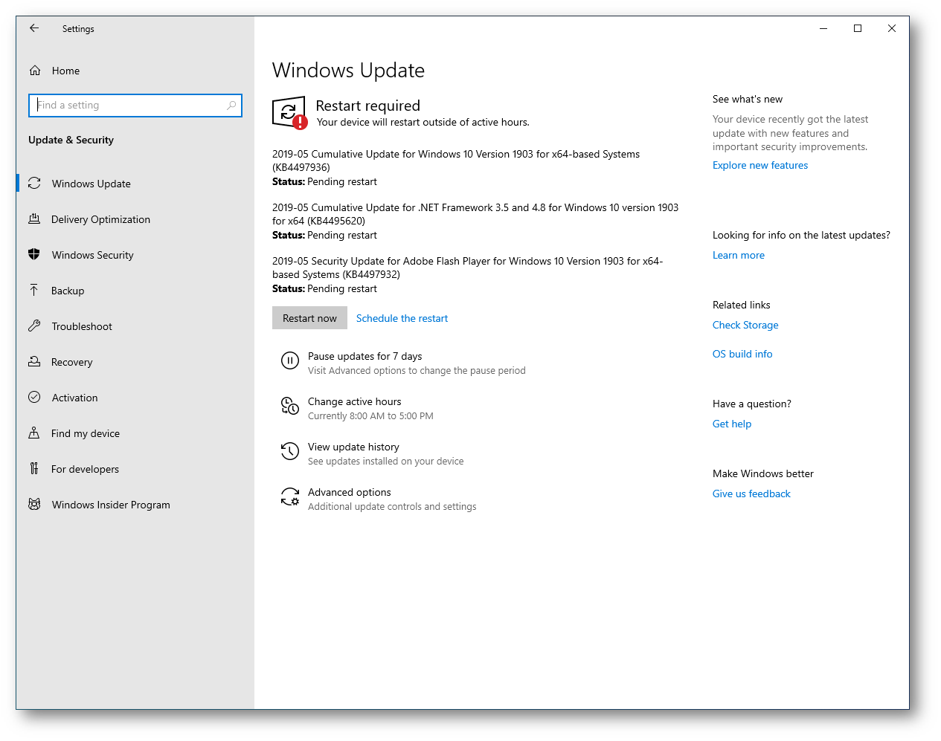
Task: Click the Recovery icon in sidebar
Action: pos(34,361)
